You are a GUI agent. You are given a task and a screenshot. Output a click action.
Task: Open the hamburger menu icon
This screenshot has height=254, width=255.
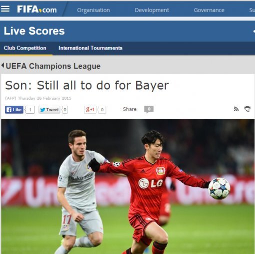[x=5, y=9]
